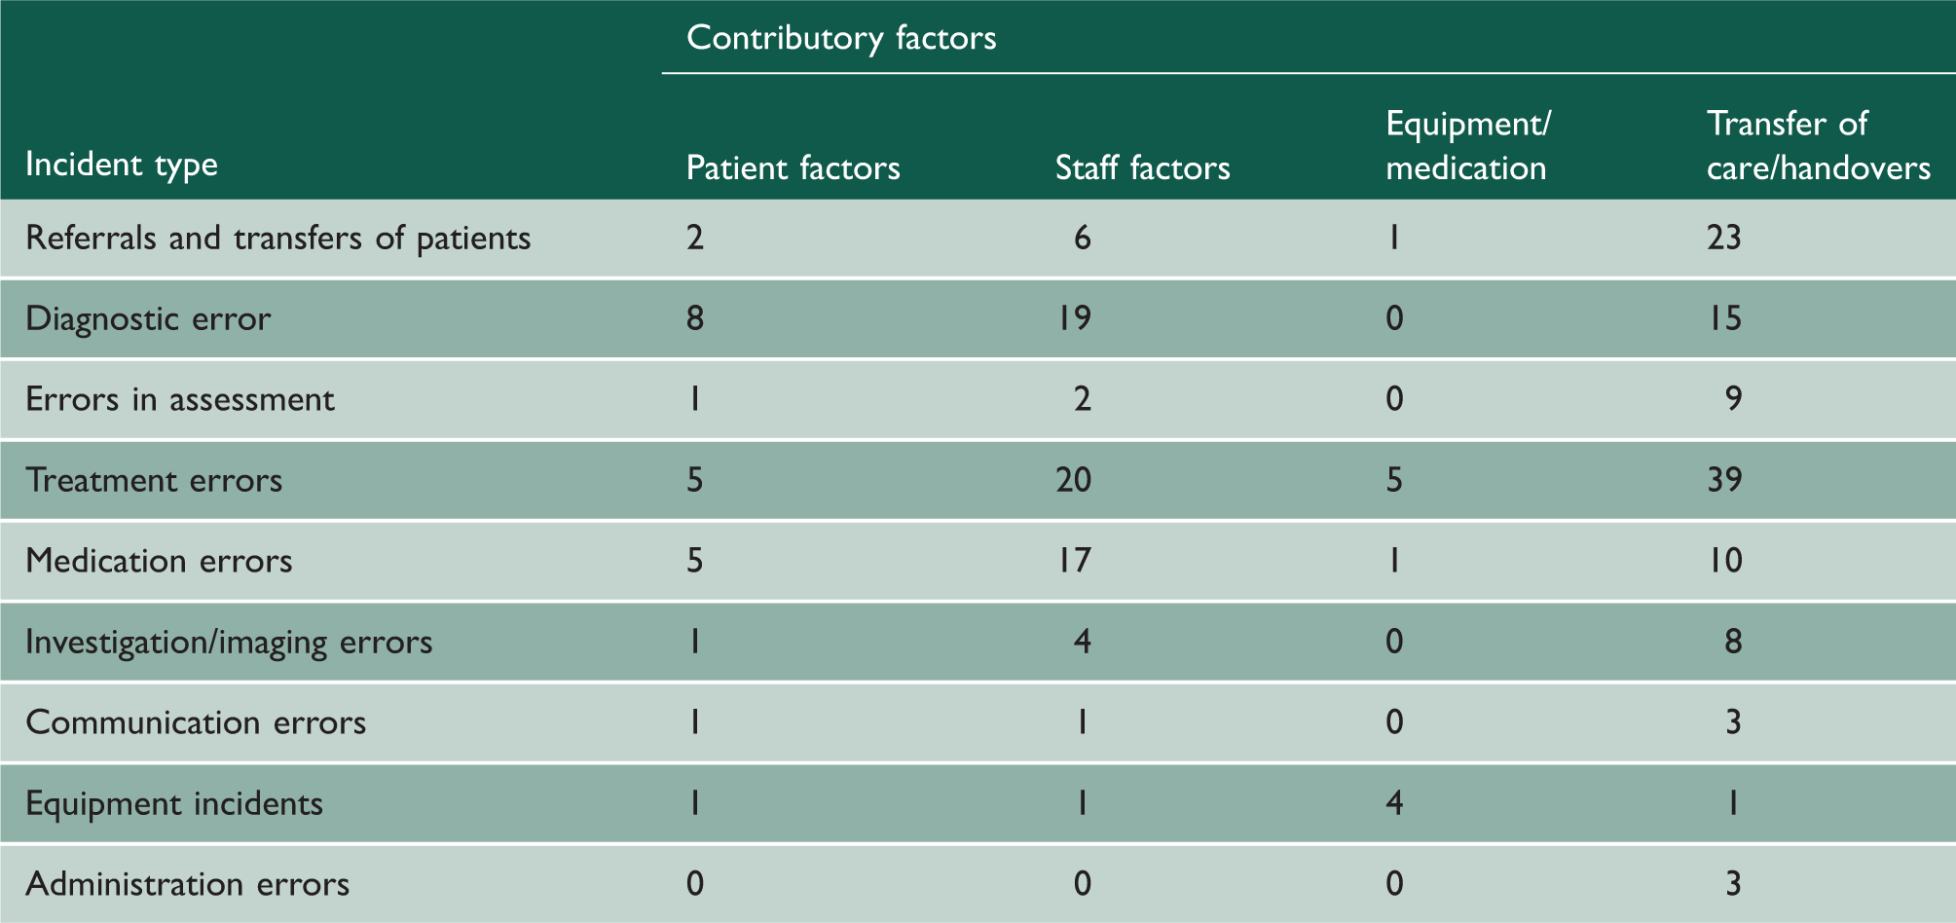Click value 19 in Diagnostic error row
This screenshot has height=923, width=1956.
point(1074,319)
